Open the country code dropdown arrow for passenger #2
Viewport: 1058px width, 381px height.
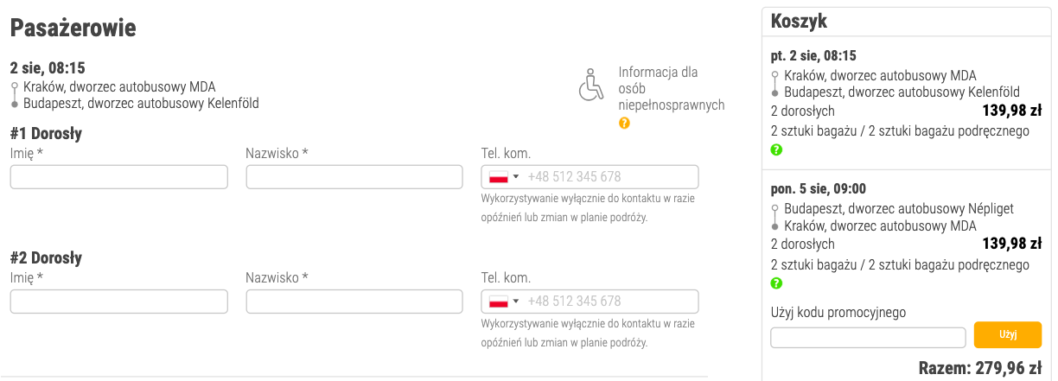coord(516,302)
